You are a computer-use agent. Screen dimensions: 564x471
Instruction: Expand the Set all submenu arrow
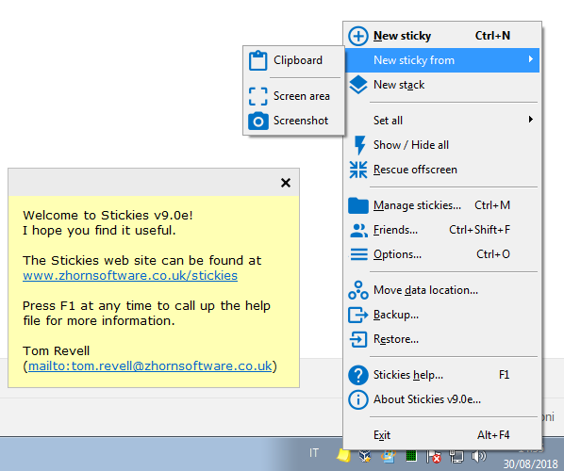coord(531,120)
